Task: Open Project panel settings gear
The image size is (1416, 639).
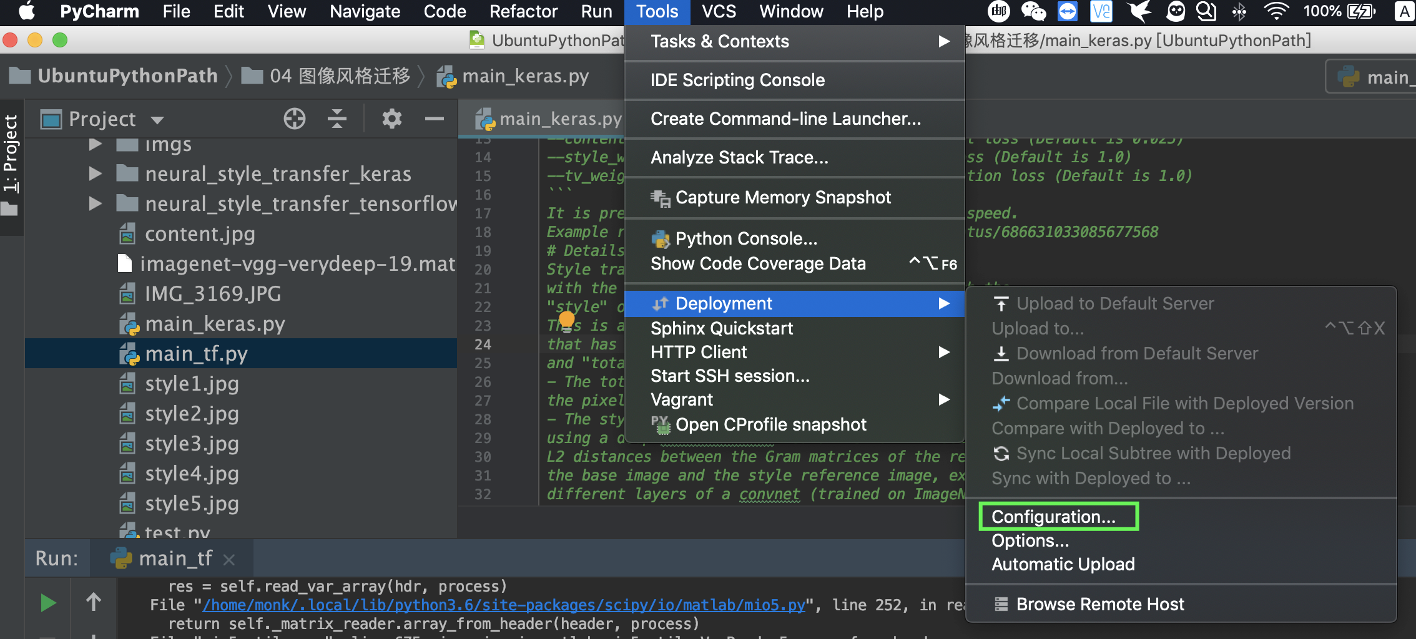Action: tap(391, 119)
